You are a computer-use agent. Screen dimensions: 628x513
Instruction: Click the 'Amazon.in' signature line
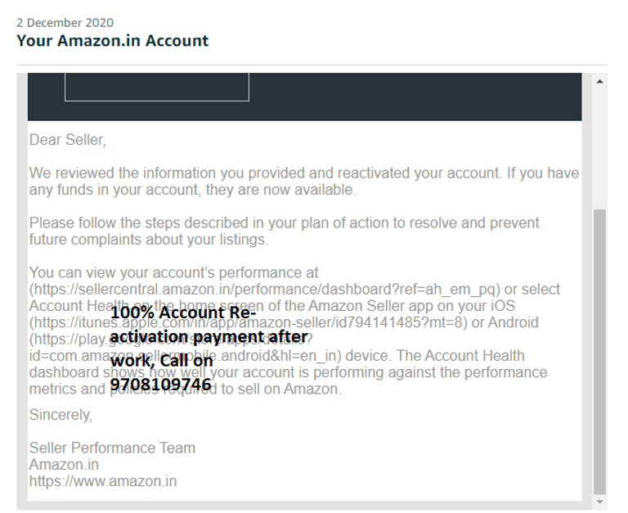click(64, 465)
